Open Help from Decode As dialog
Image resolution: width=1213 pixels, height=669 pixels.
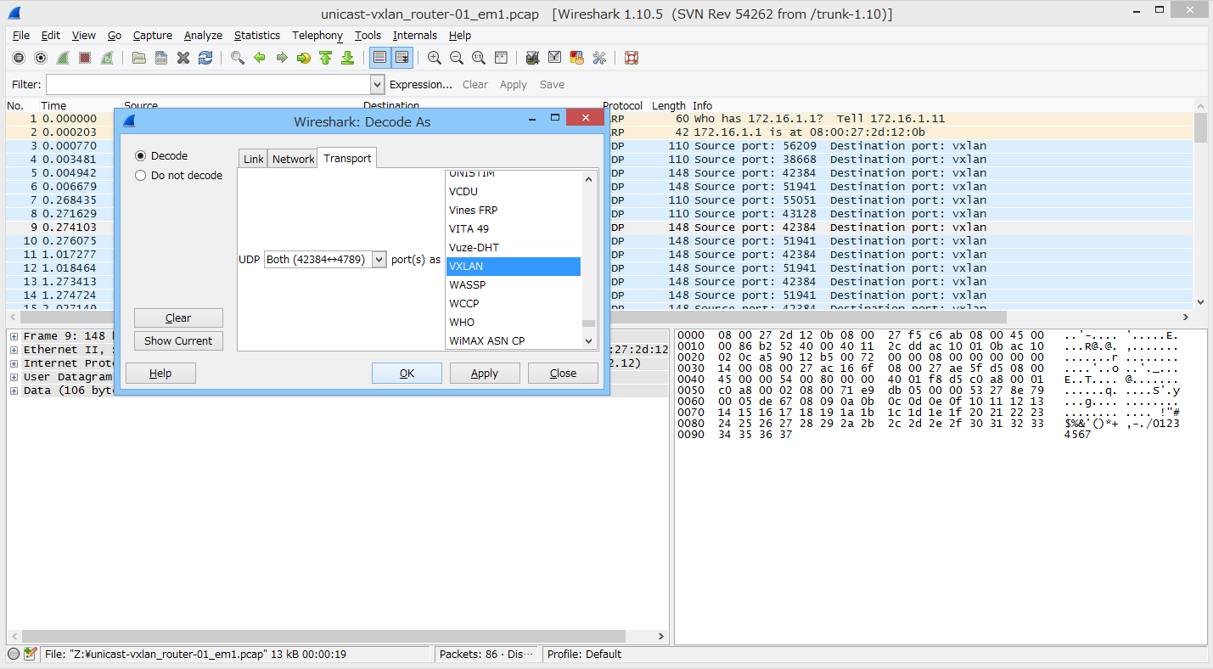tap(160, 374)
